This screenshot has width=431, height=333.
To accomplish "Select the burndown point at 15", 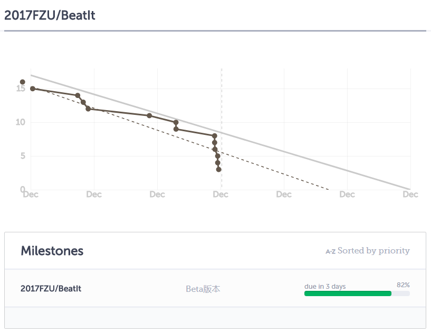I will point(32,89).
